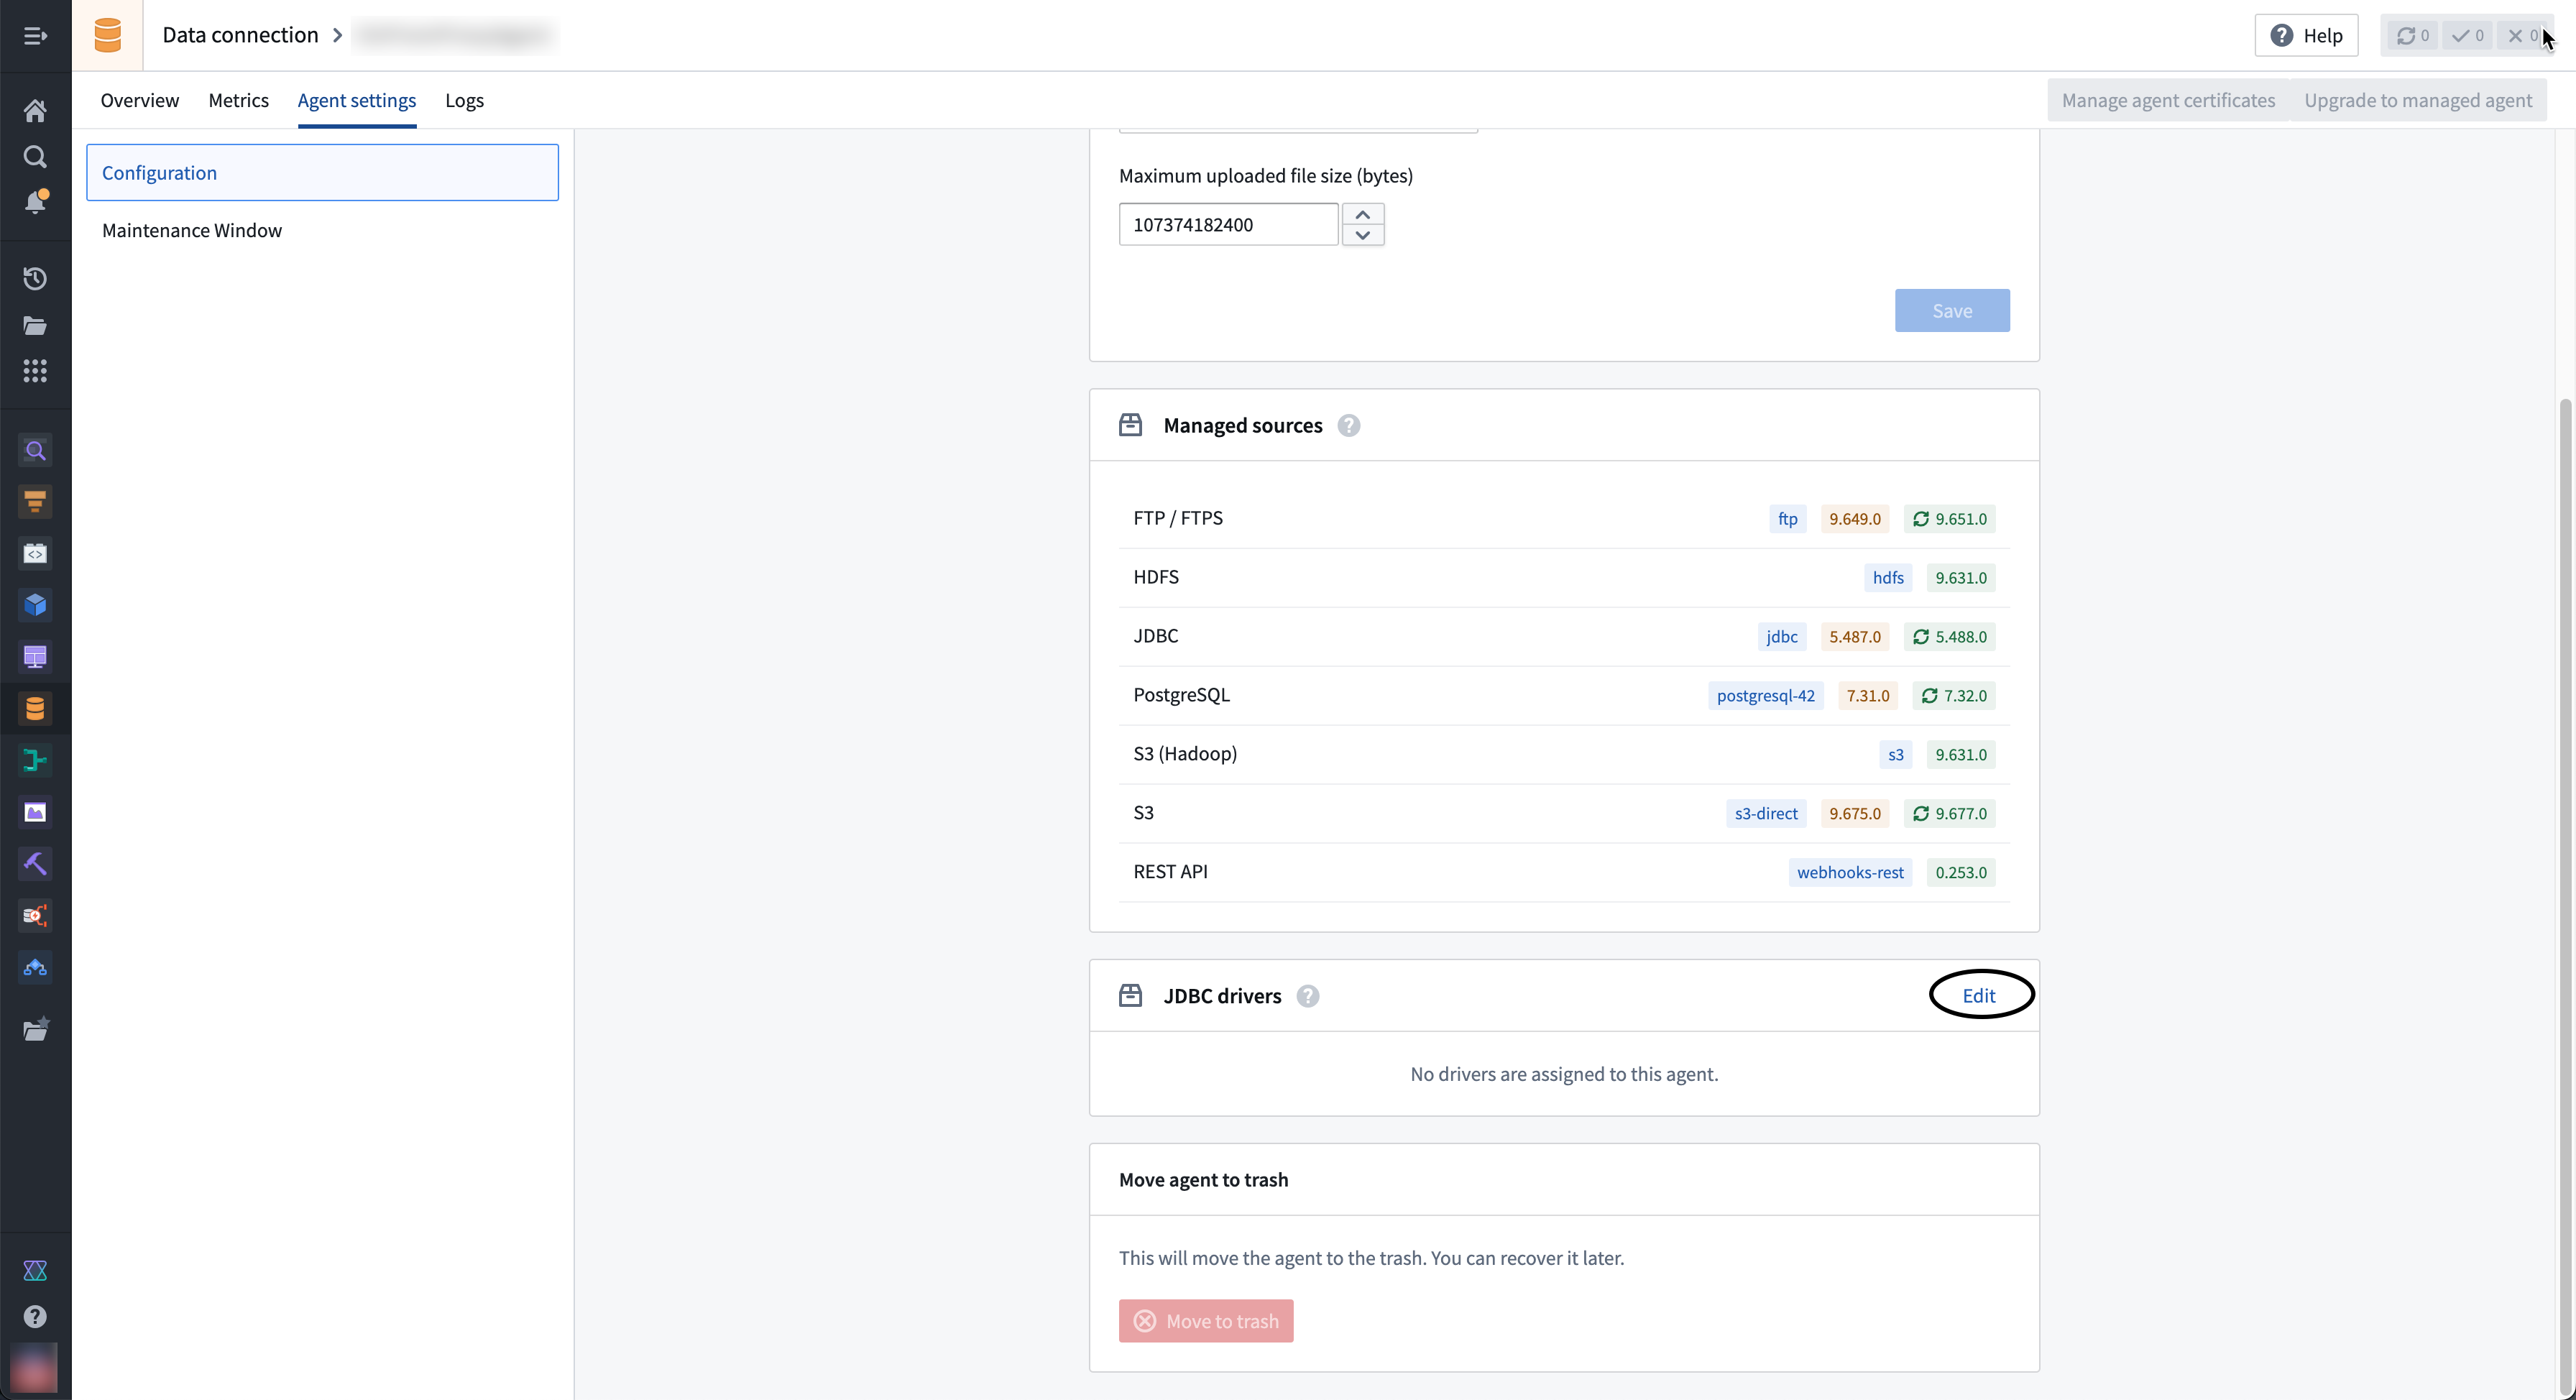The image size is (2576, 1400).
Task: Focus the maximum file size input
Action: (1228, 224)
